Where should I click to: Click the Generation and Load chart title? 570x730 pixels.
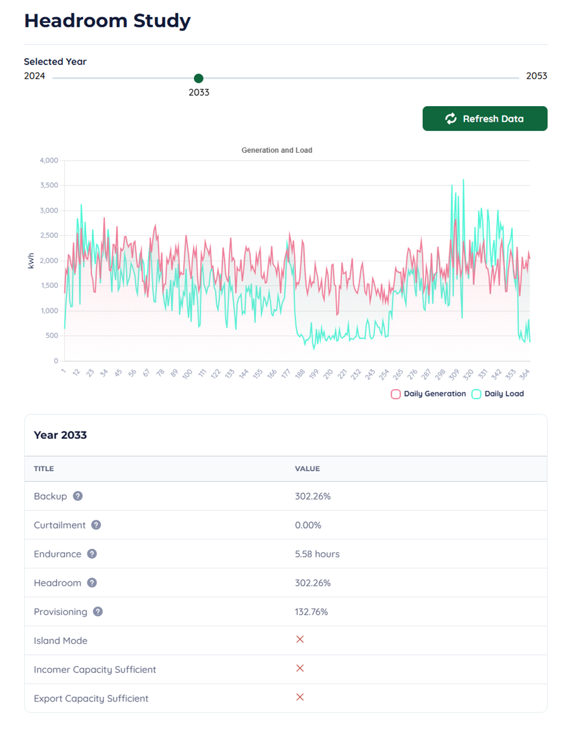coord(277,150)
